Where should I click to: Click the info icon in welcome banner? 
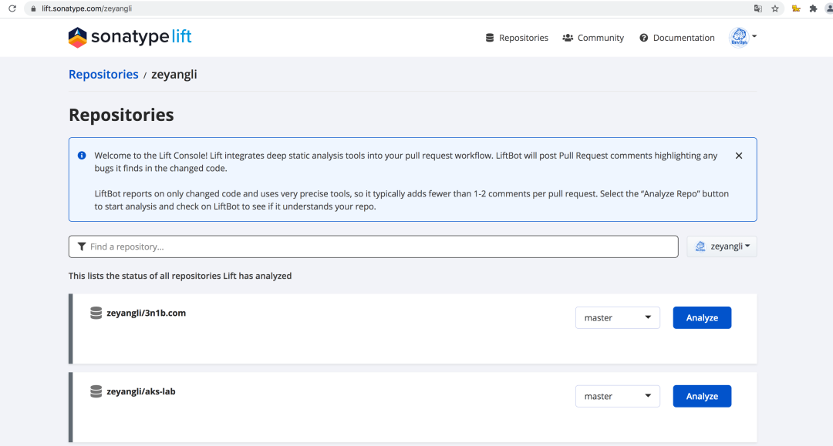[x=82, y=156]
